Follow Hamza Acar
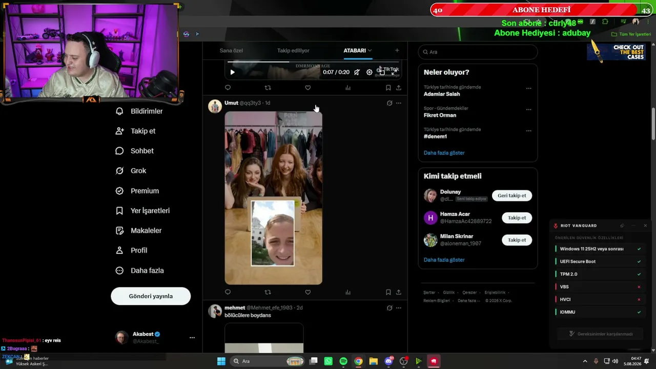This screenshot has height=369, width=656. [517, 218]
